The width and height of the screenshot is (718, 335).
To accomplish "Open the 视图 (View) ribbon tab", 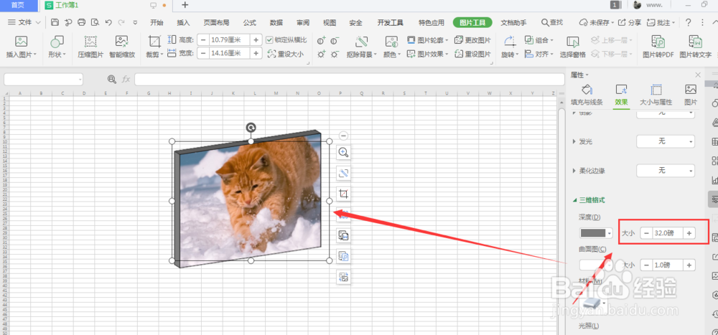I will [x=330, y=22].
